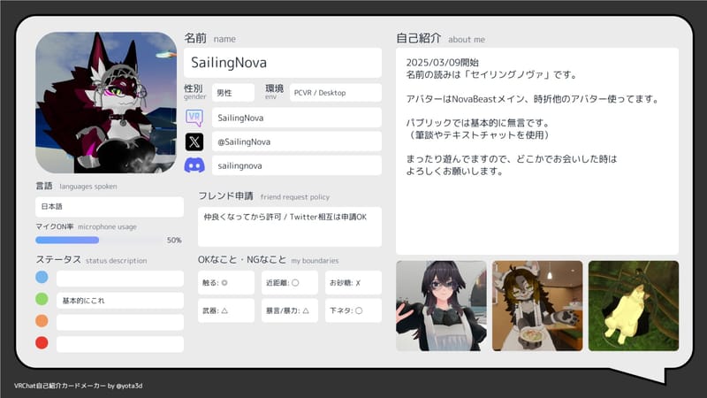The width and height of the screenshot is (707, 398).
Task: Click the 下ネタ boundary option
Action: click(353, 310)
